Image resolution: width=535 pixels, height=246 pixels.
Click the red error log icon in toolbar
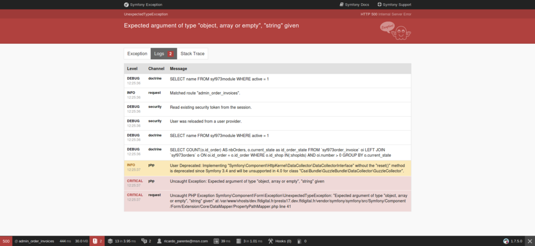point(95,241)
